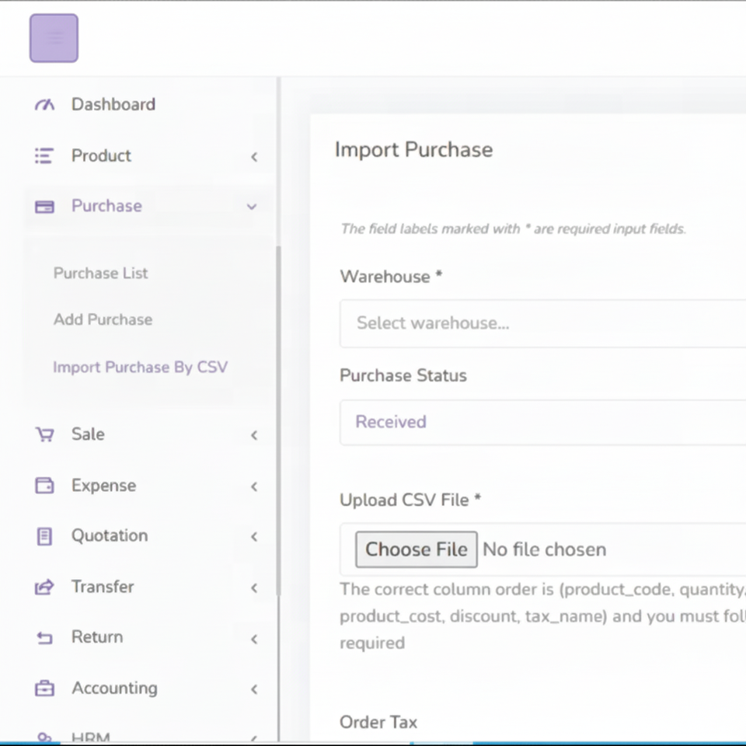The width and height of the screenshot is (746, 746).
Task: Click the Transfer share icon
Action: (45, 587)
